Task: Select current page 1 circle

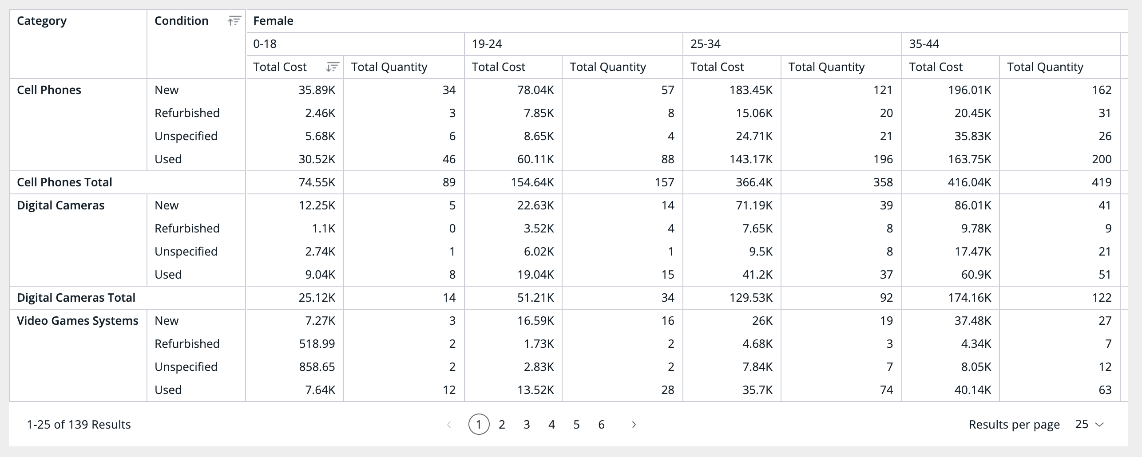Action: coord(479,425)
